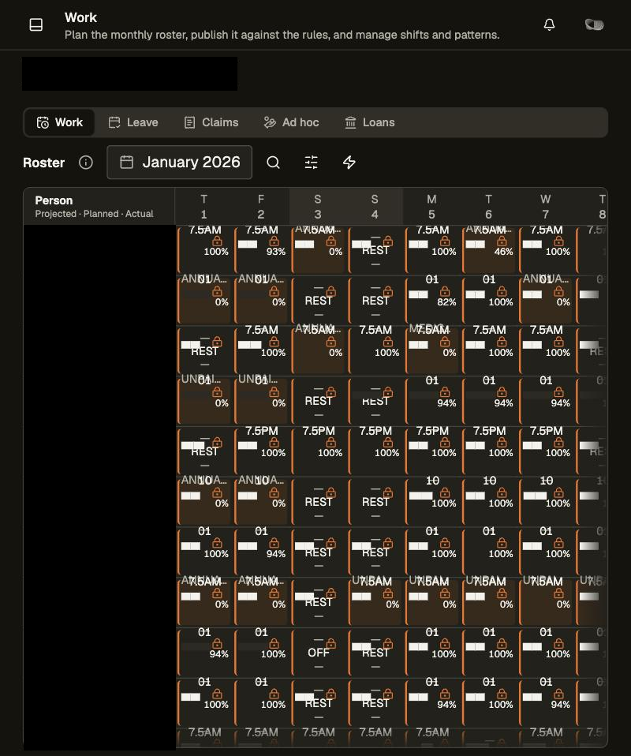Screen dimensions: 631x756
Task: Click the progress bar in 7.5PM F 2 cell
Action: click(248, 445)
